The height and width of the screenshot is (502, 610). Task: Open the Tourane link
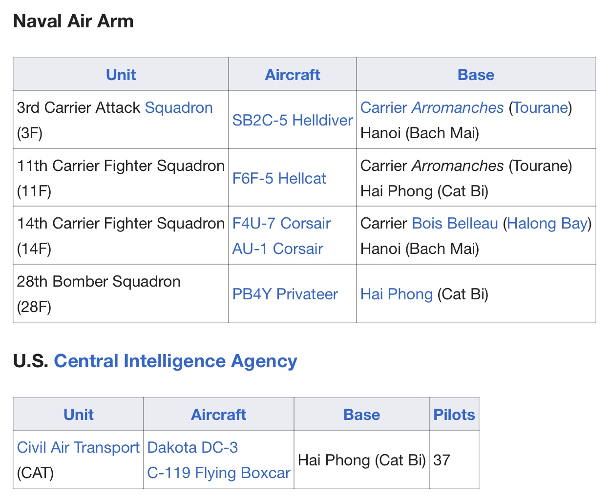[540, 107]
